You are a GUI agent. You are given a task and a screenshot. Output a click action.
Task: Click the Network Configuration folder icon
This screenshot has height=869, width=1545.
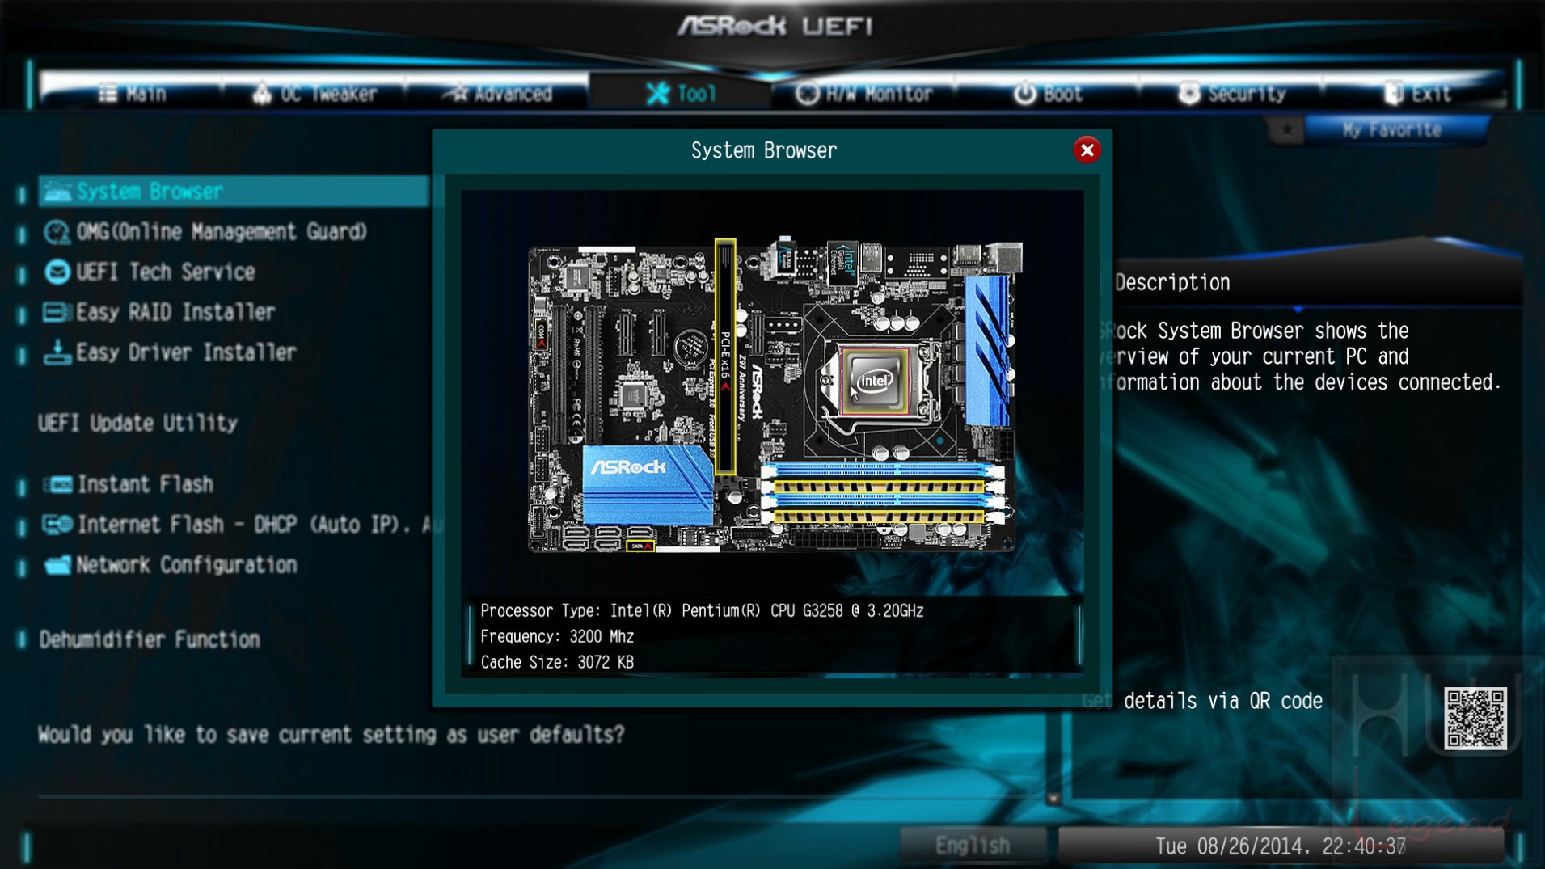(x=57, y=565)
